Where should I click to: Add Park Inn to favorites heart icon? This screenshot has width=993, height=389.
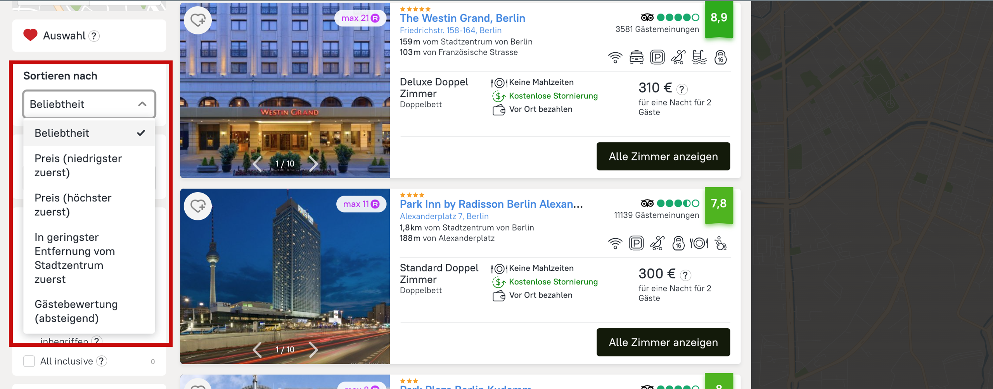pos(198,206)
